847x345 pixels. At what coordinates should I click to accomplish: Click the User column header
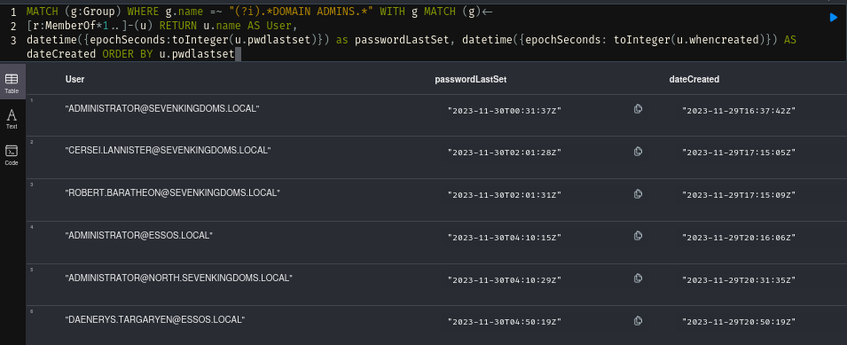point(75,79)
